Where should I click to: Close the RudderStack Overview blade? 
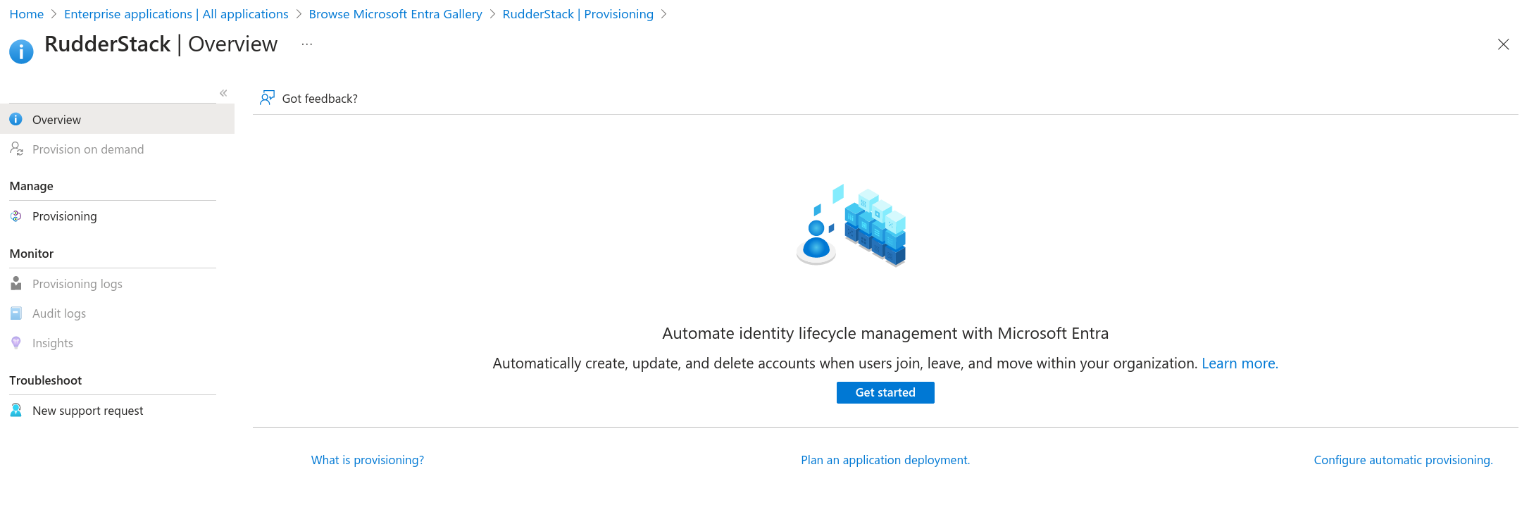pos(1503,44)
